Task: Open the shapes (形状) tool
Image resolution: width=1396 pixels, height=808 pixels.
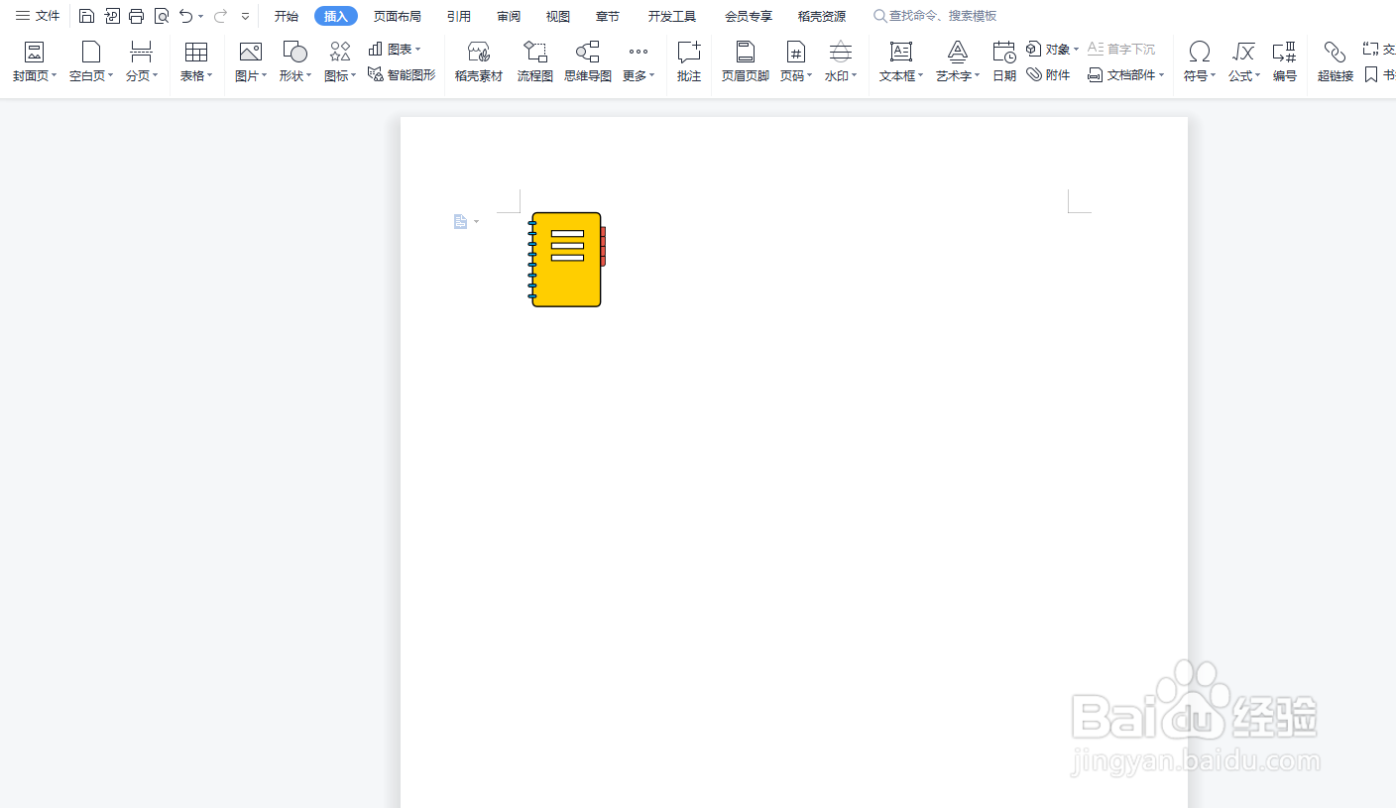Action: 294,61
